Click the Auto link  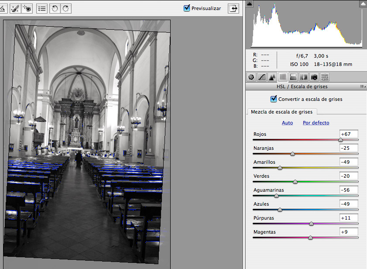tap(287, 123)
